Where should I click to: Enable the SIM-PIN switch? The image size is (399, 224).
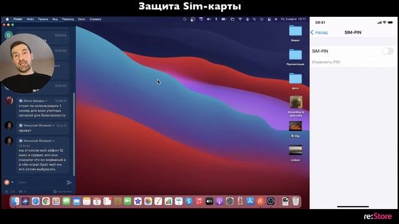(388, 51)
